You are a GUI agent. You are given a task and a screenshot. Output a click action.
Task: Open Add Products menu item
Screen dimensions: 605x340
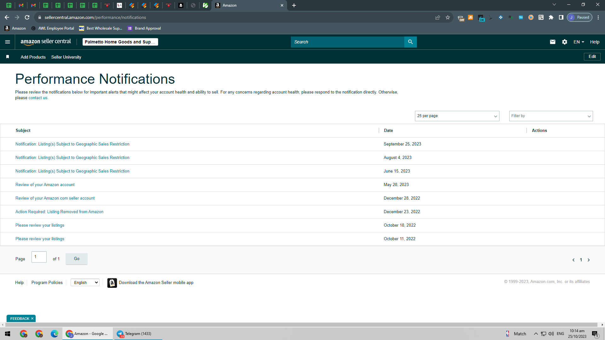(x=33, y=57)
